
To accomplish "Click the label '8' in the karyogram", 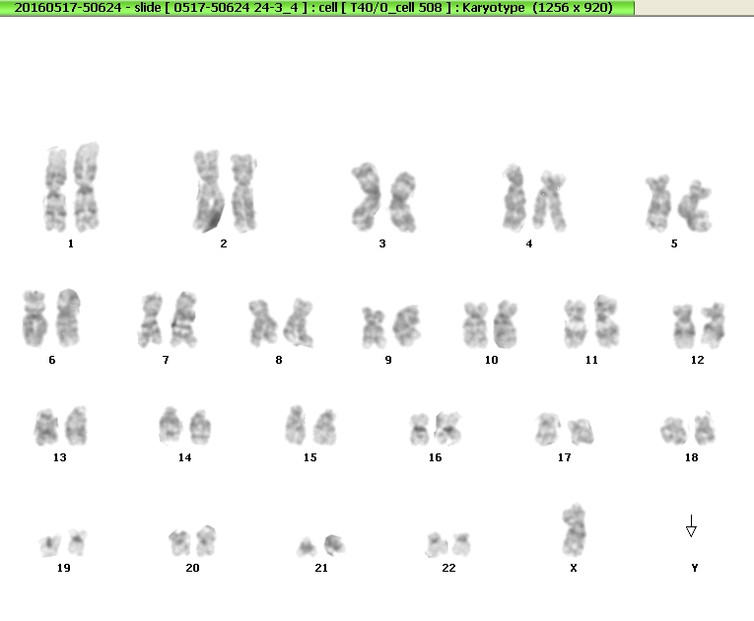I will (279, 360).
